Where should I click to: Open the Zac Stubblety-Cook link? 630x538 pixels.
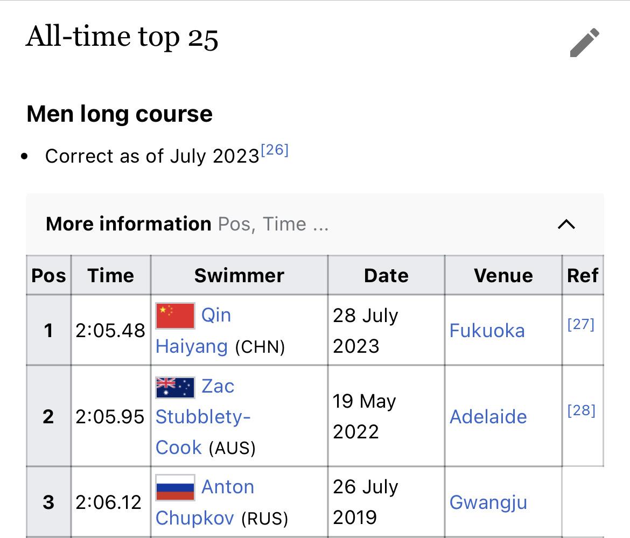pos(203,417)
